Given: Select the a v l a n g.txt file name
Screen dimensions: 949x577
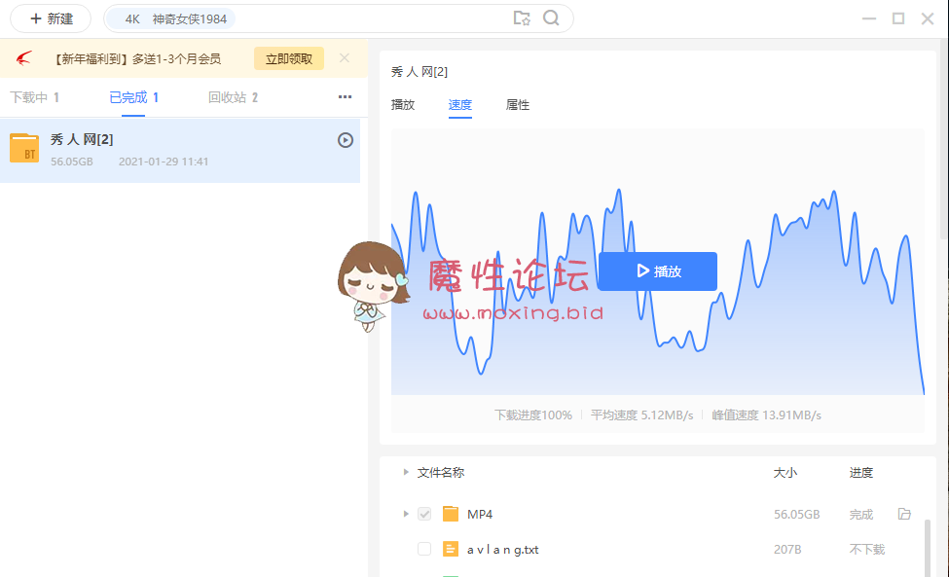Looking at the screenshot, I should [x=503, y=549].
